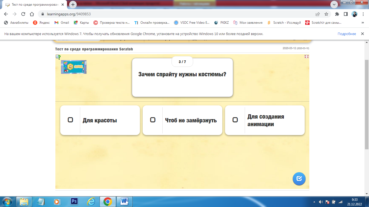Open the Chrome three-dot menu
This screenshot has width=369, height=207.
pos(363,14)
